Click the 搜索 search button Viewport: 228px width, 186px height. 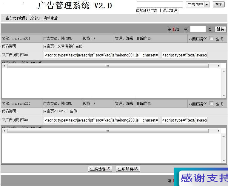tap(219, 4)
